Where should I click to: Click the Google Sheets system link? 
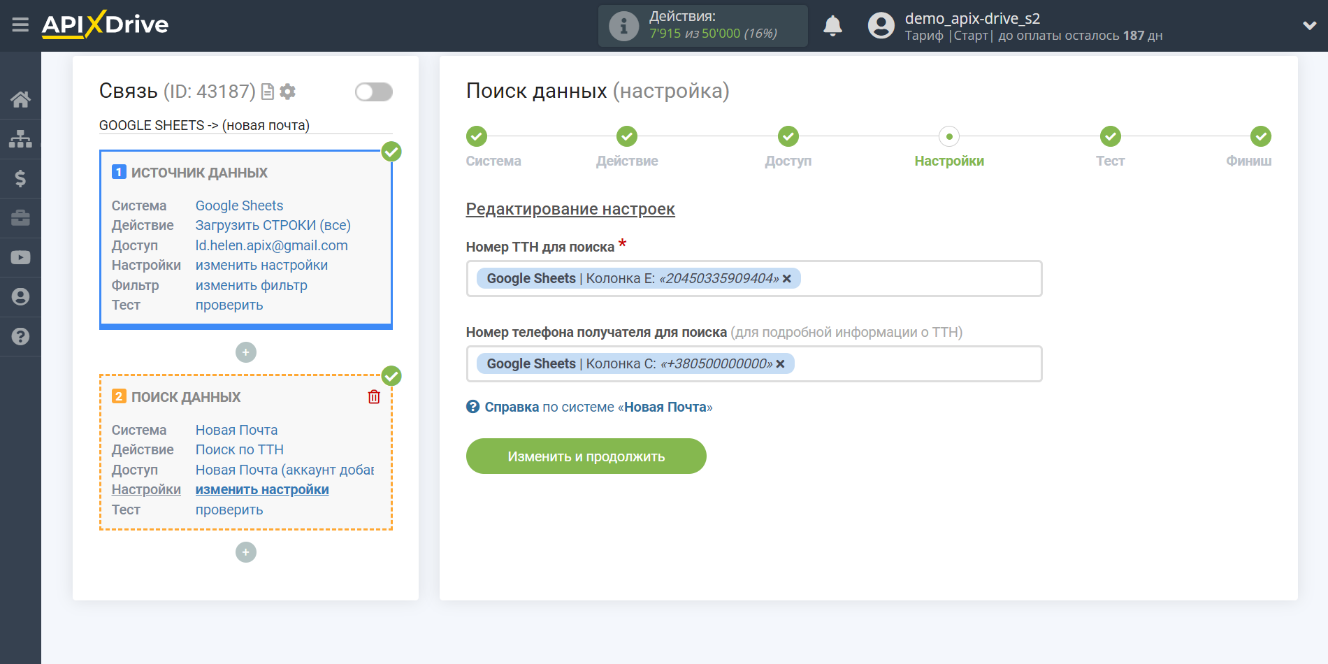tap(239, 205)
